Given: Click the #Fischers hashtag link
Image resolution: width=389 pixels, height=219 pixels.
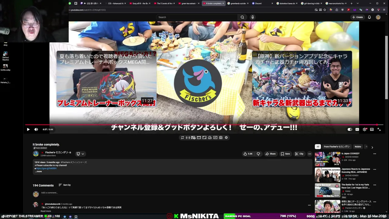Looking at the screenshot, I should coord(65,162).
